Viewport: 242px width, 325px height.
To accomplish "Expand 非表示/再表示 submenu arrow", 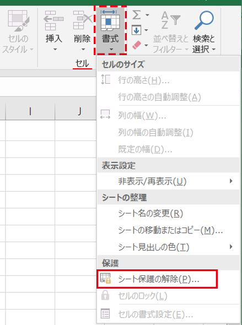I will [x=231, y=181].
